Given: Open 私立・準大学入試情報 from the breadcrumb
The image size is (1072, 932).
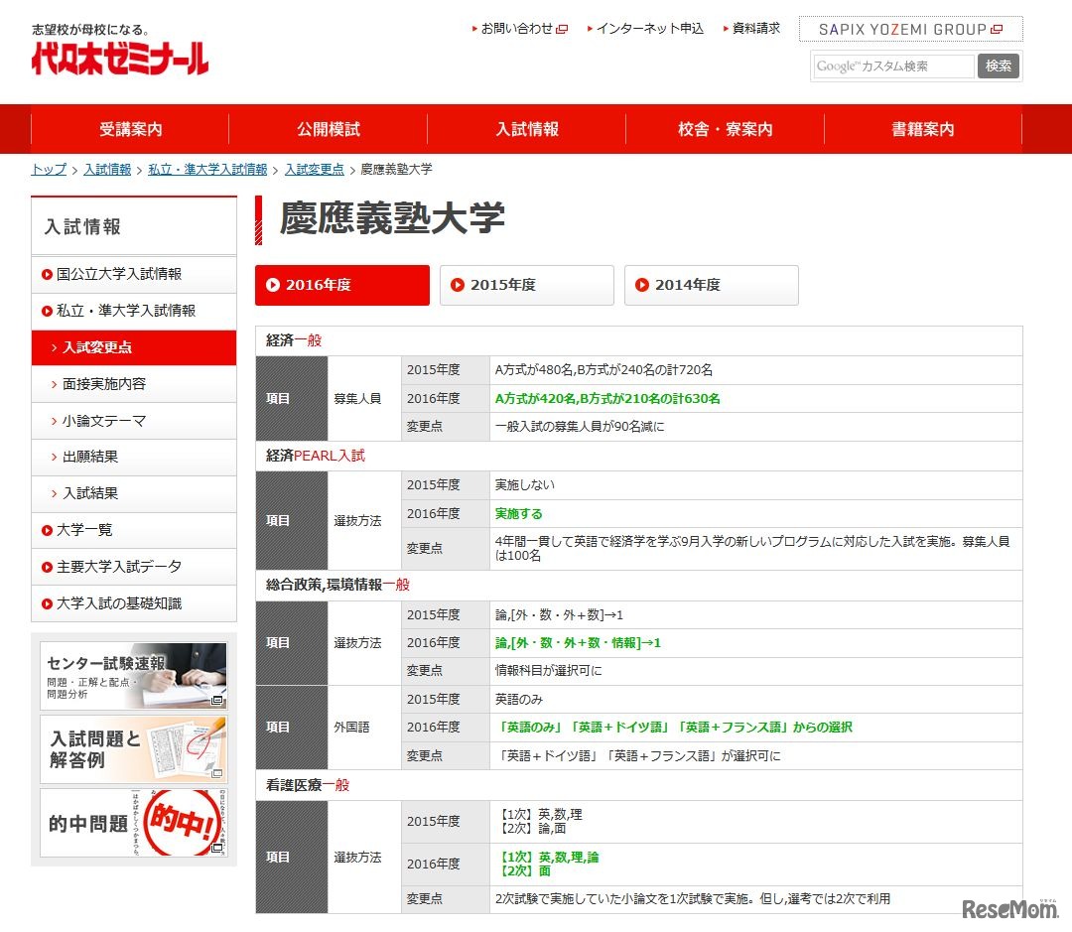Looking at the screenshot, I should click(x=206, y=169).
